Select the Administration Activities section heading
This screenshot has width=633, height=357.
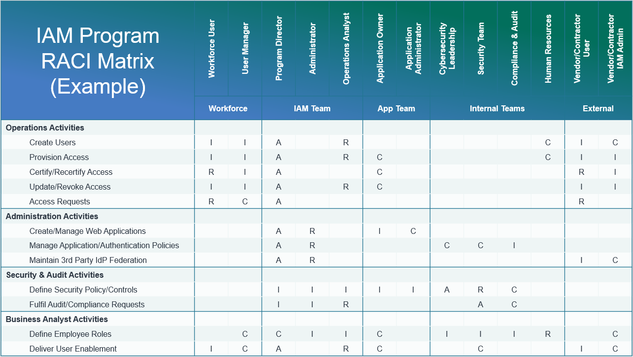[52, 216]
